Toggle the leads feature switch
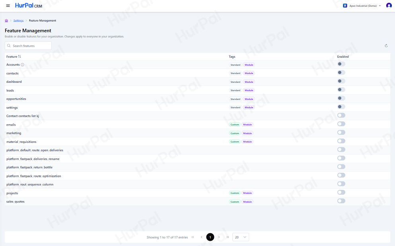This screenshot has height=246, width=395. click(341, 90)
